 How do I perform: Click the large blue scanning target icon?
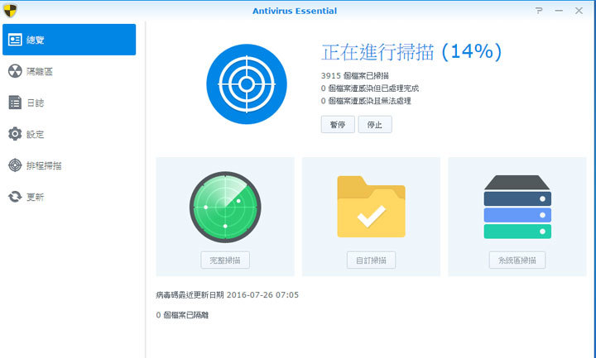pyautogui.click(x=247, y=84)
